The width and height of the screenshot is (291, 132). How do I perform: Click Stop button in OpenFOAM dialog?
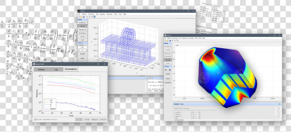87,120
